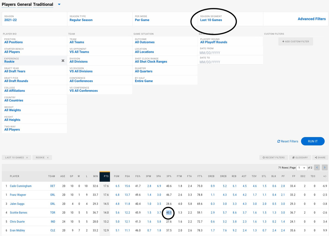Change Per Mode Per Game selector

165,19
